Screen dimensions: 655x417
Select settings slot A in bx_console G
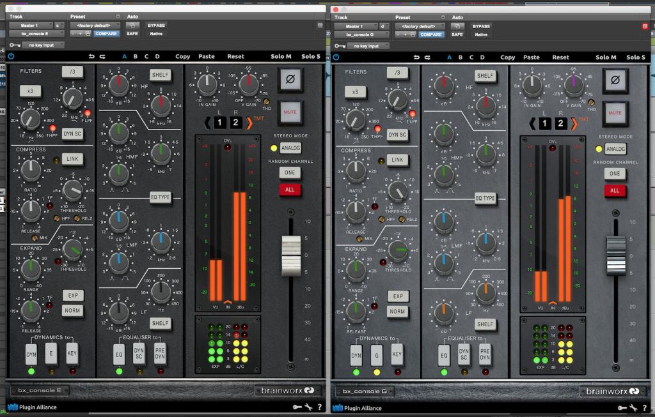click(450, 57)
